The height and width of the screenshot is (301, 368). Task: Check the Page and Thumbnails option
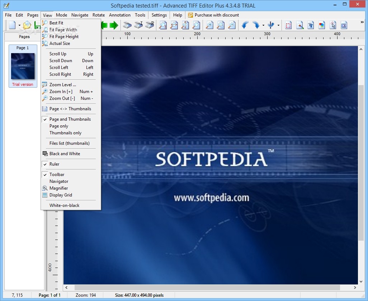click(x=45, y=119)
